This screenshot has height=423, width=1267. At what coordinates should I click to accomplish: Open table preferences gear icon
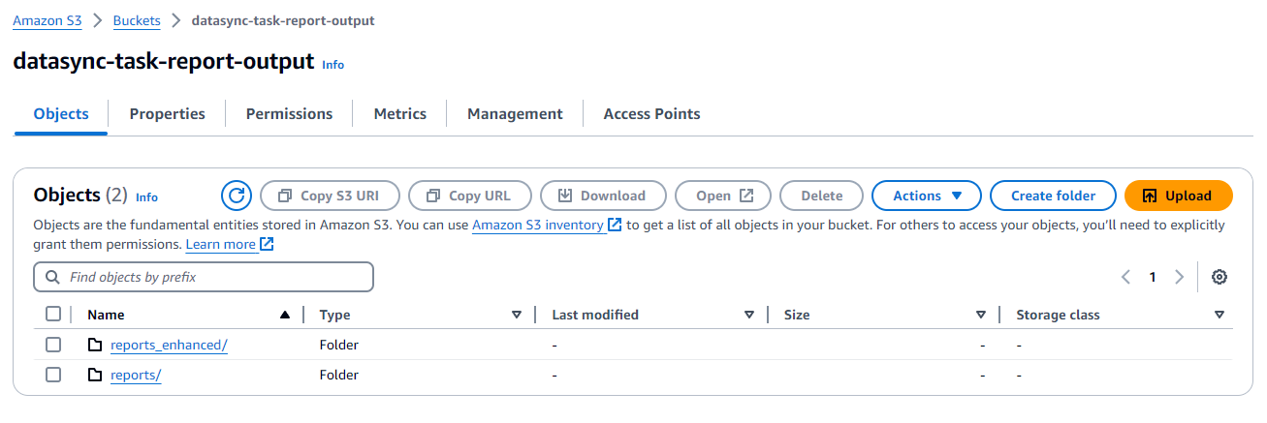tap(1219, 277)
